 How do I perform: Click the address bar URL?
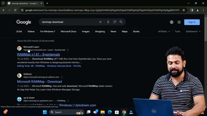pyautogui.click(x=103, y=10)
